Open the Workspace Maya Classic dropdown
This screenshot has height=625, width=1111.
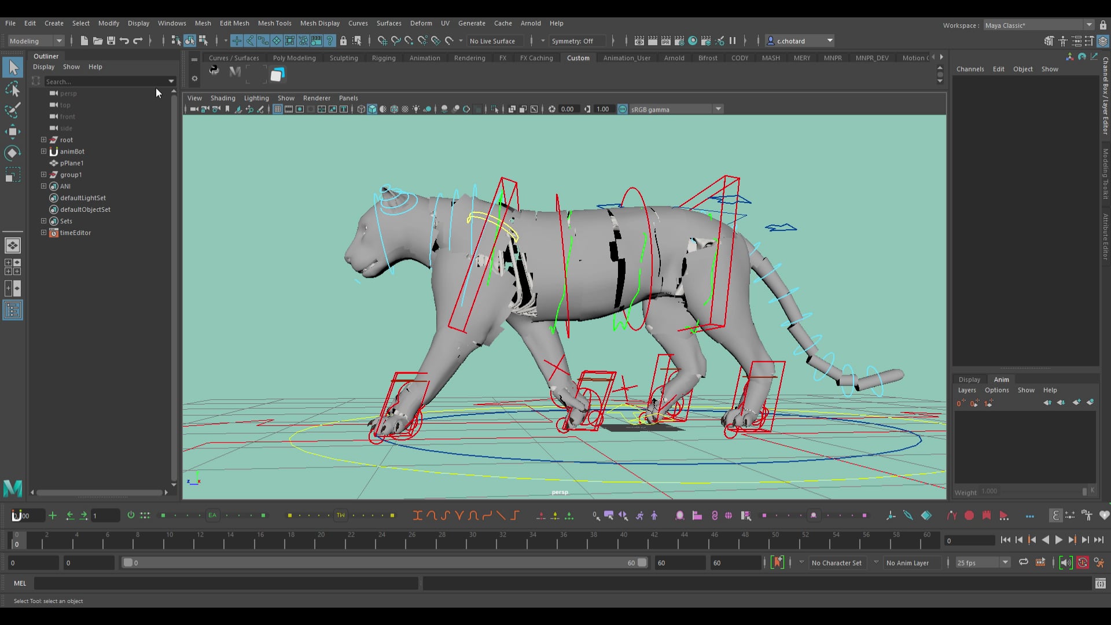click(x=1039, y=25)
